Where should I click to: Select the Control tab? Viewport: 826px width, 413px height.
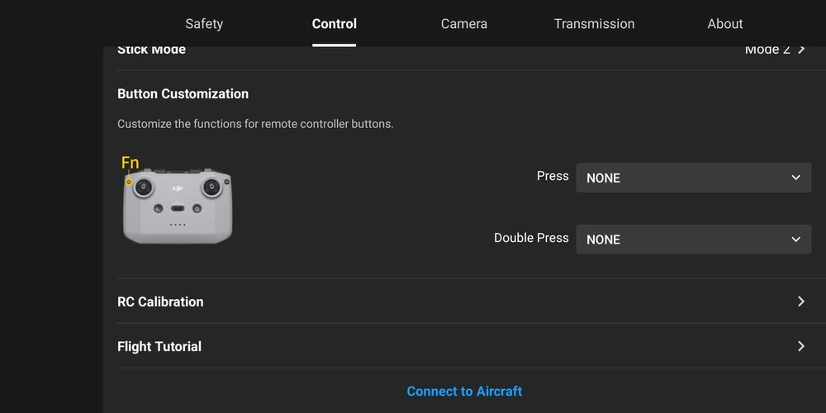(335, 24)
